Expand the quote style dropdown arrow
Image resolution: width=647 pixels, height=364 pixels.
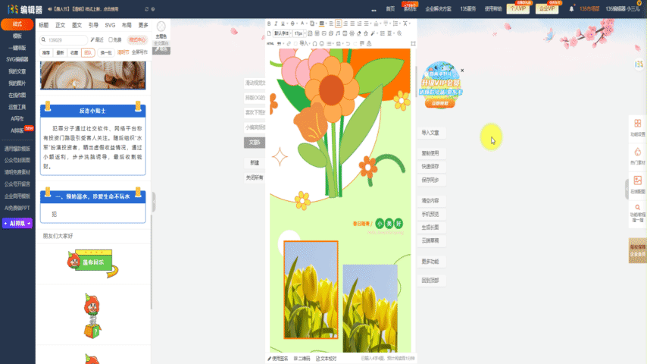coord(283,43)
